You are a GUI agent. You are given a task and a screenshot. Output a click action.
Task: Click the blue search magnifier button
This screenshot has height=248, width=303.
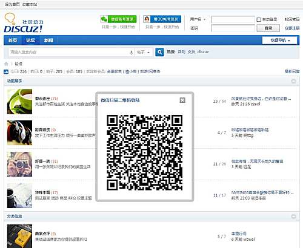[159, 52]
